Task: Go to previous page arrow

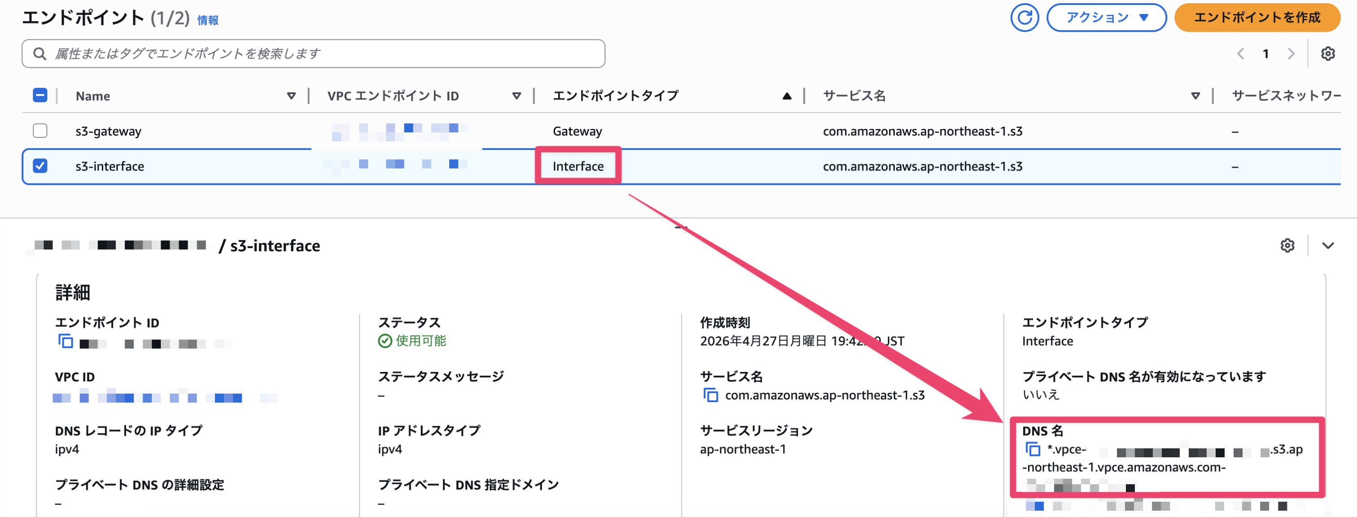Action: click(x=1241, y=54)
